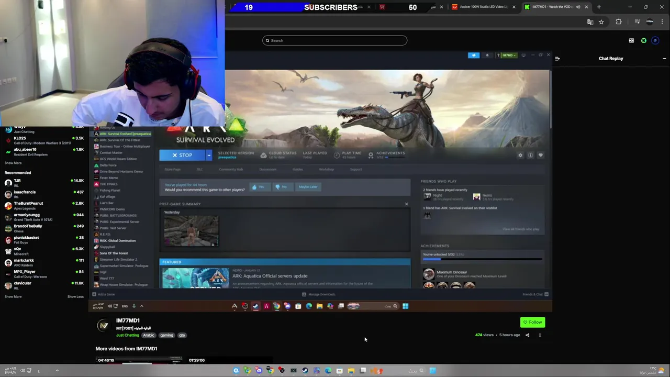The height and width of the screenshot is (377, 670).
Task: Click the Kick site Search field
Action: 334,40
